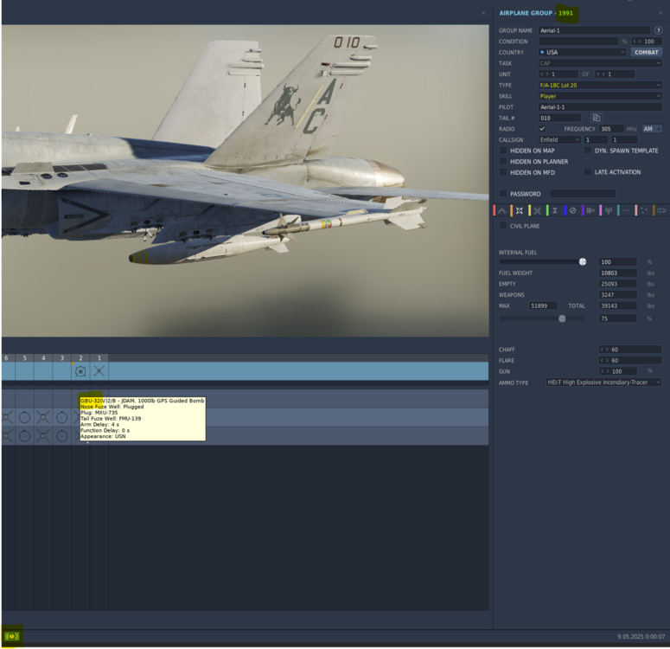Click the Internal Fuel slider handle
Image resolution: width=670 pixels, height=649 pixels.
point(583,262)
